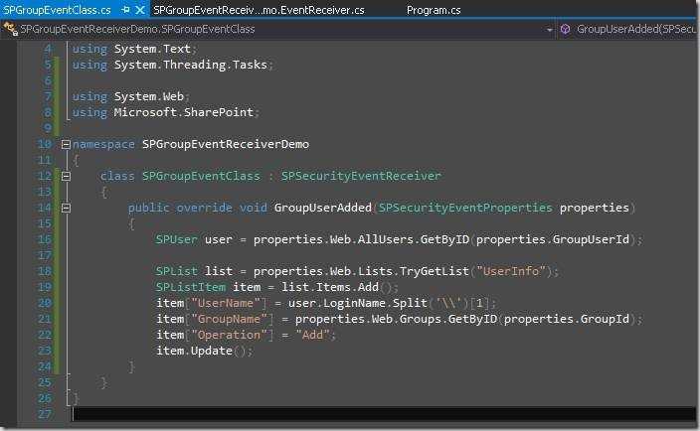Viewport: 700px width, 431px height.
Task: Click the class icon beside SPGroupEventReceiverDemo.SPGroupEventClass
Action: pos(10,29)
